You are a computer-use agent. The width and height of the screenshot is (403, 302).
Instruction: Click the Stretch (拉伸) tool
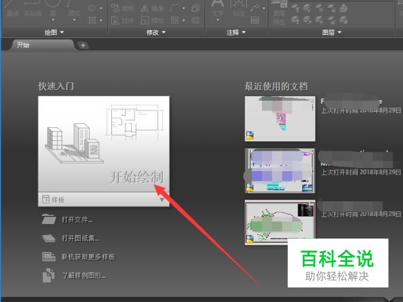click(123, 20)
